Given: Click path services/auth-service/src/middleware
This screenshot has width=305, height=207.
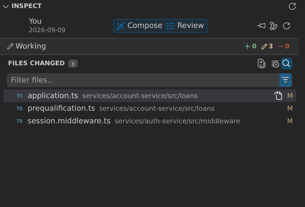Looking at the screenshot, I should (x=178, y=121).
